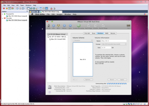Click the Unmounting disk progress bar

tap(117, 83)
